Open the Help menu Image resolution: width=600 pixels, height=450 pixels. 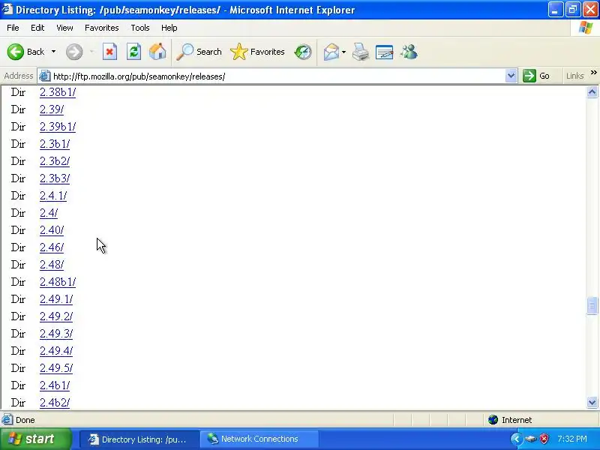(x=169, y=28)
